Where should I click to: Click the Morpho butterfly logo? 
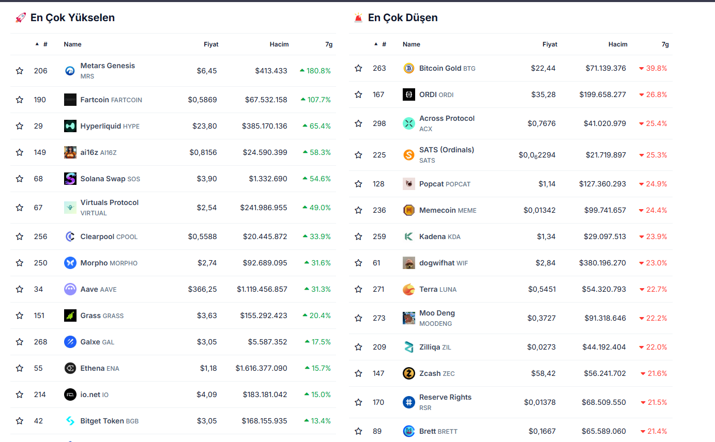tap(70, 263)
